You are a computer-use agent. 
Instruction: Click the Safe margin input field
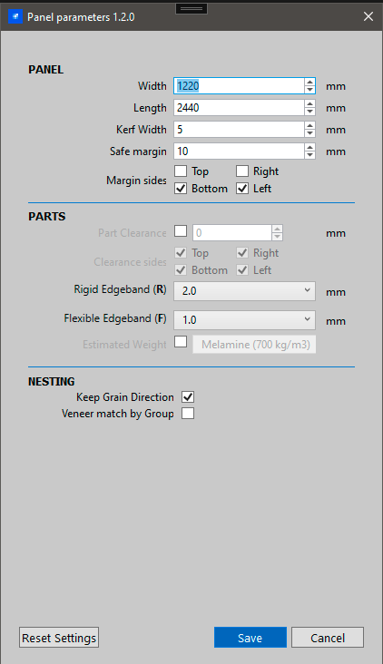239,151
